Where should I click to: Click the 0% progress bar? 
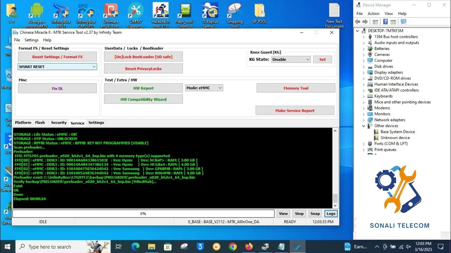click(x=143, y=213)
